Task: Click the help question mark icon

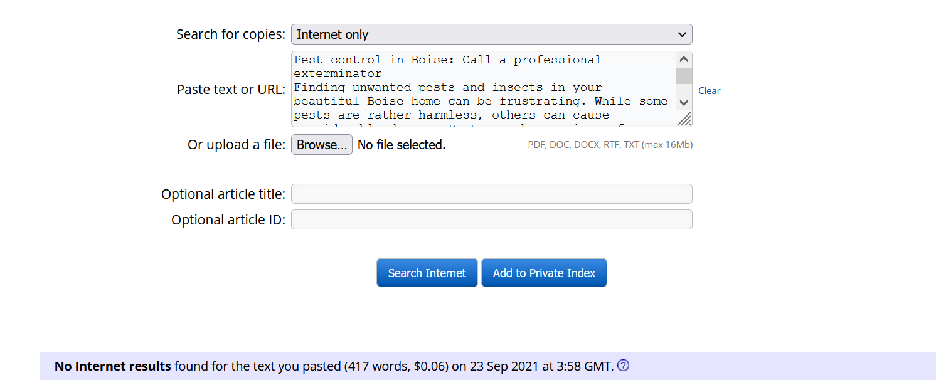Action: tap(623, 366)
